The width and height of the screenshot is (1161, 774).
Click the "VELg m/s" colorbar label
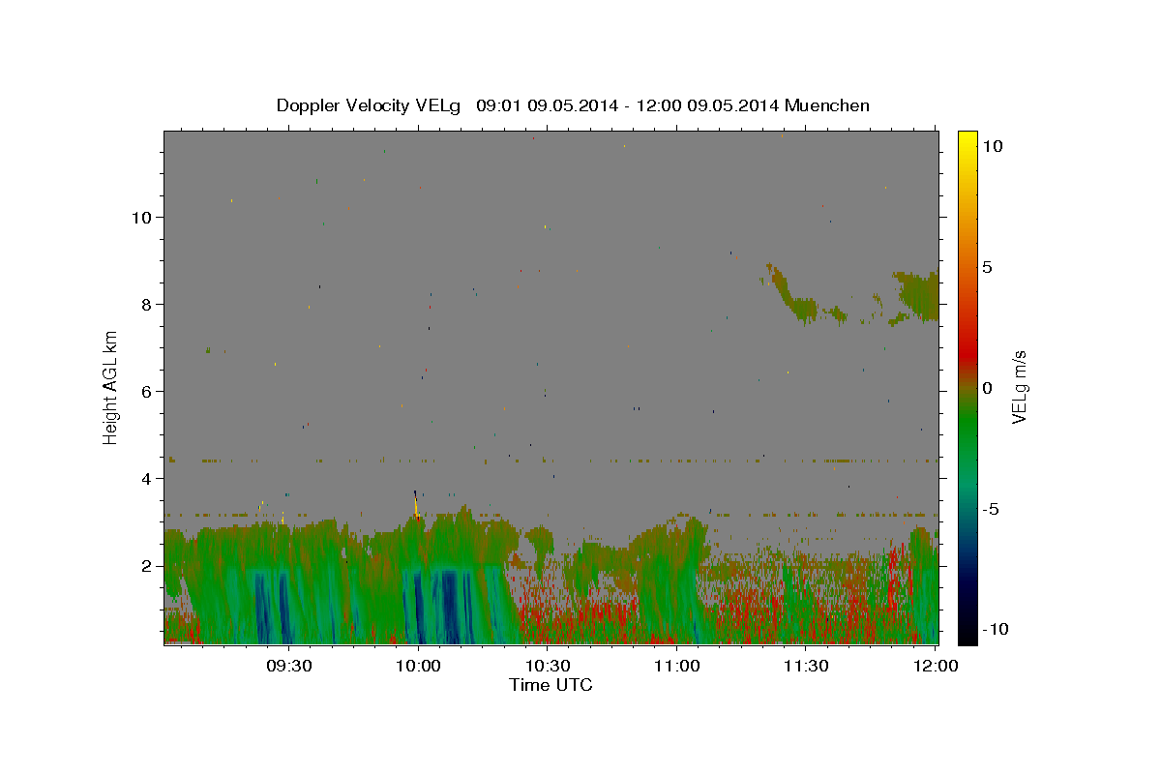click(1019, 387)
